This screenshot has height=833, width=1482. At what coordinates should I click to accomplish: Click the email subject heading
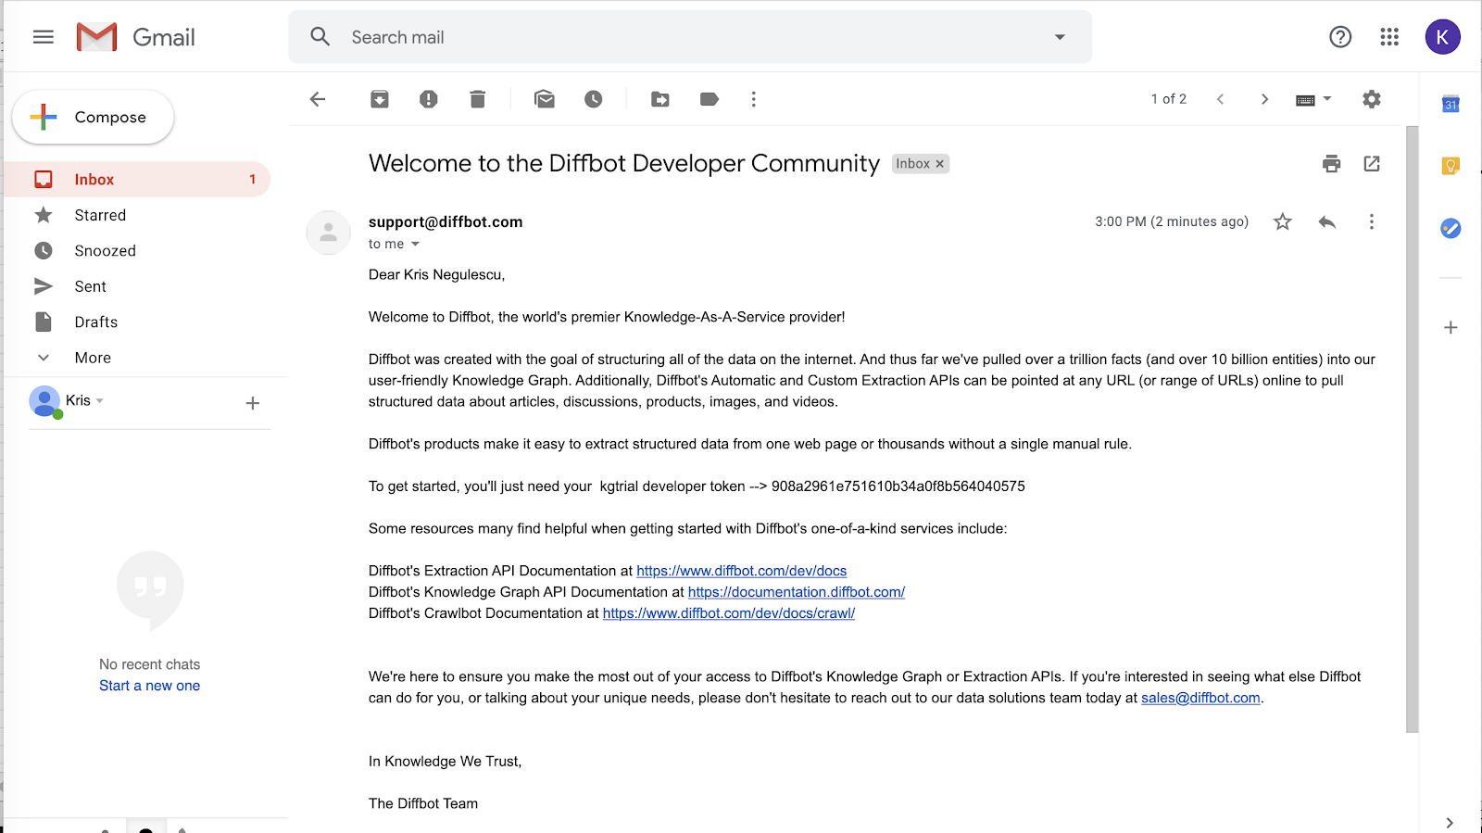click(624, 163)
